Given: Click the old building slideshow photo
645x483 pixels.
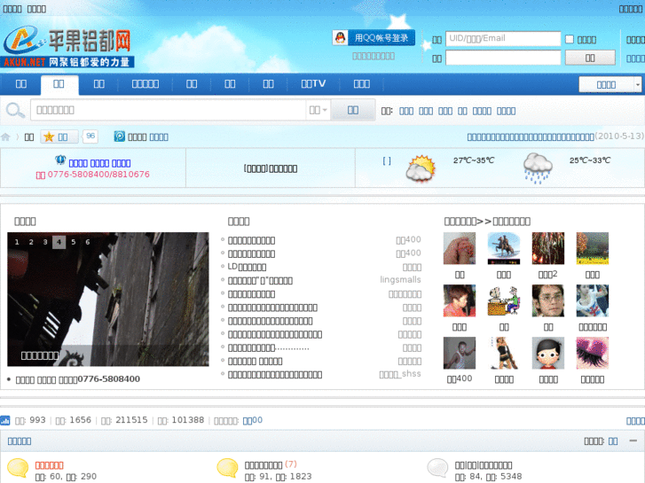Looking at the screenshot, I should 108,300.
